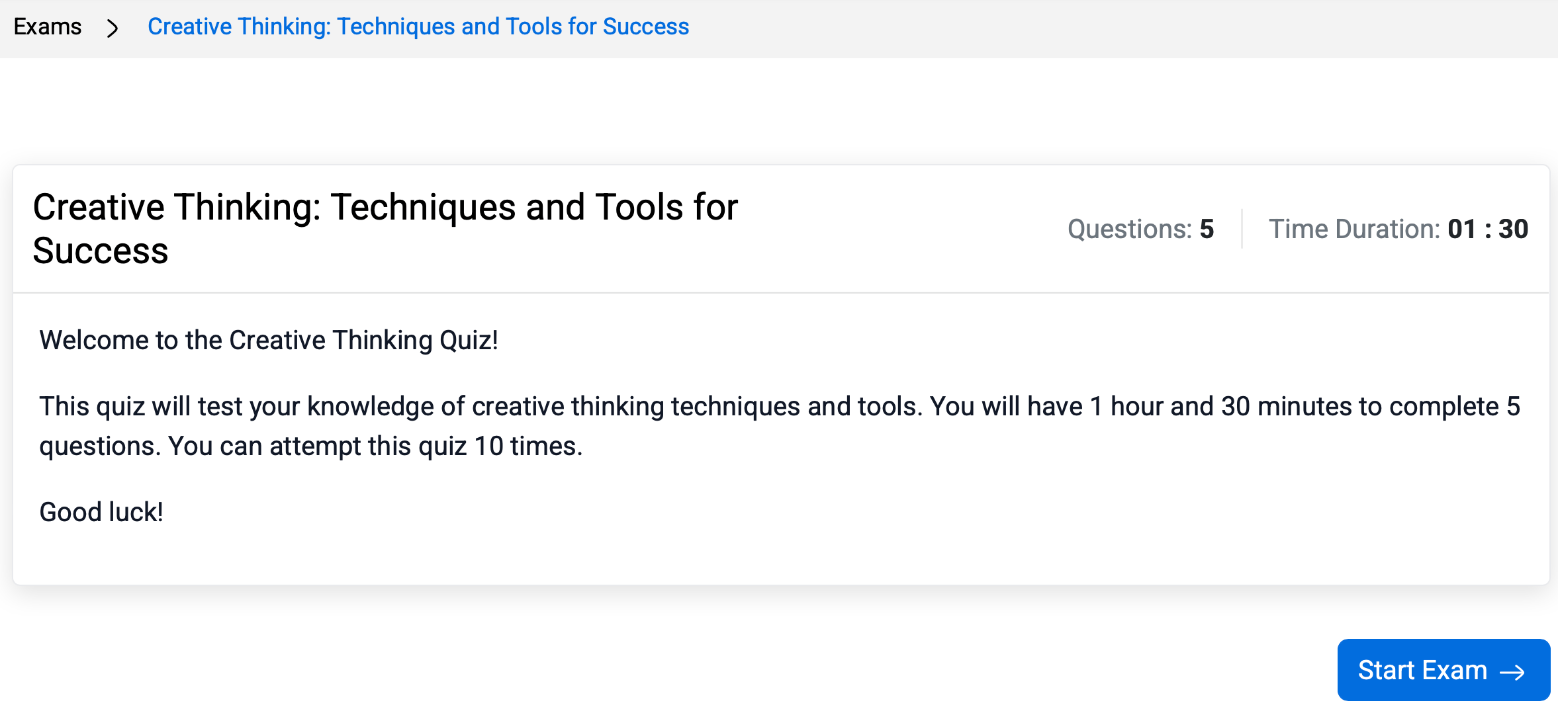The image size is (1558, 709).
Task: Click the Exams breadcrumb link
Action: point(48,27)
